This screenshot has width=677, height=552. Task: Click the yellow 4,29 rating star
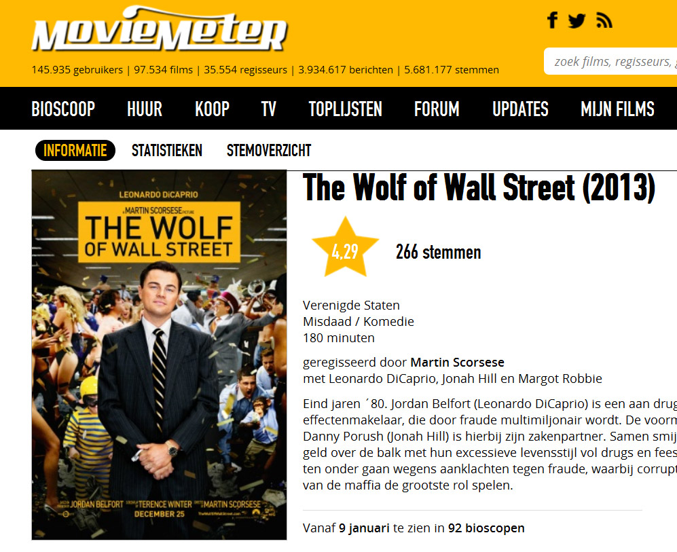pos(345,247)
